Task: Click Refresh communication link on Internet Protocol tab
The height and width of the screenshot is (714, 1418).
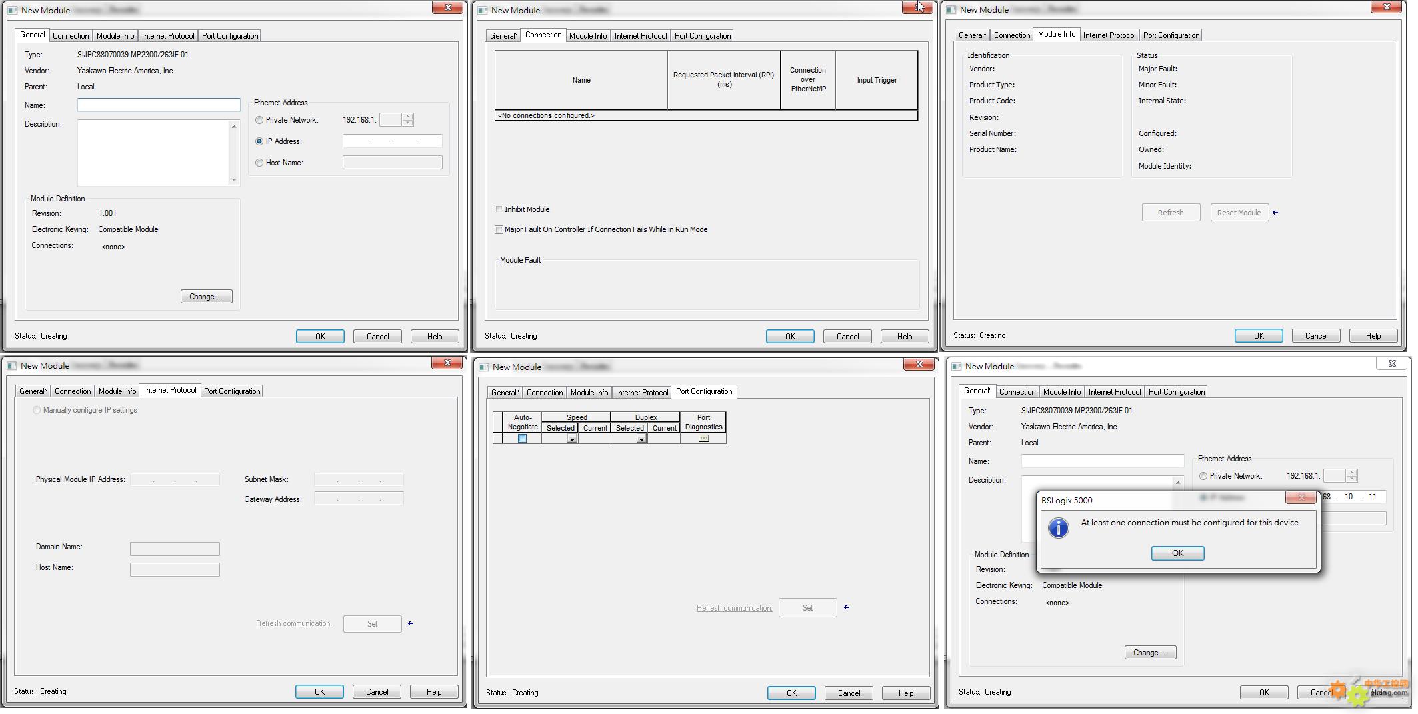Action: 294,623
